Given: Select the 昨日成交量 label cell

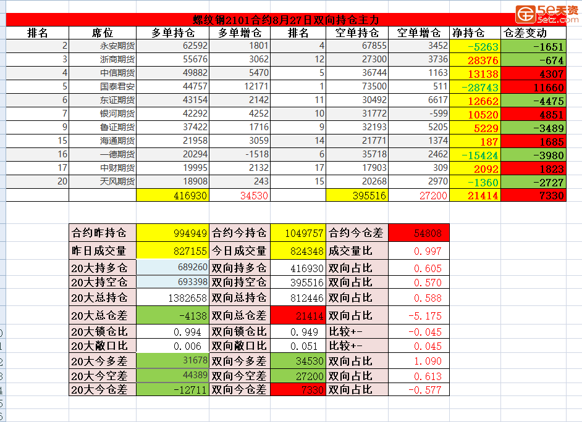Looking at the screenshot, I should 103,250.
